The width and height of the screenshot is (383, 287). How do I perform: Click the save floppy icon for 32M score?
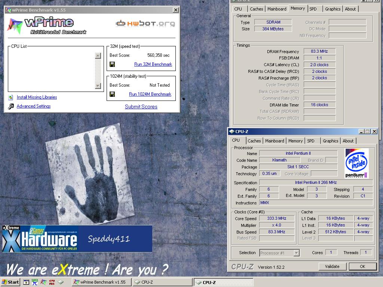(112, 64)
